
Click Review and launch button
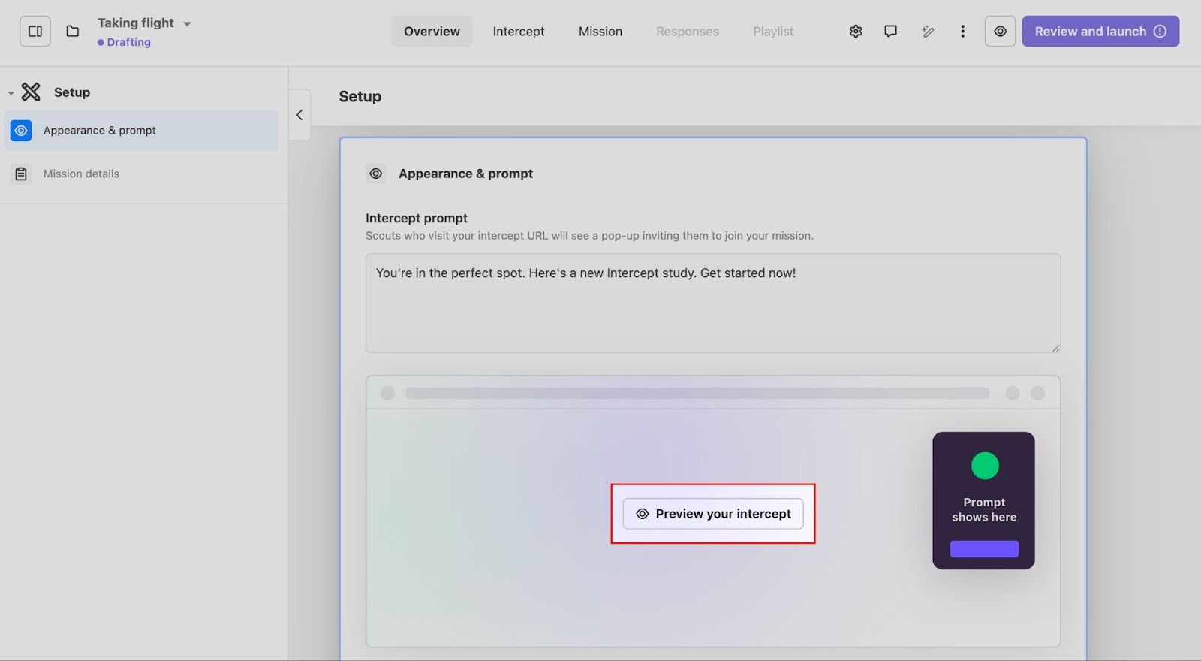(x=1100, y=32)
